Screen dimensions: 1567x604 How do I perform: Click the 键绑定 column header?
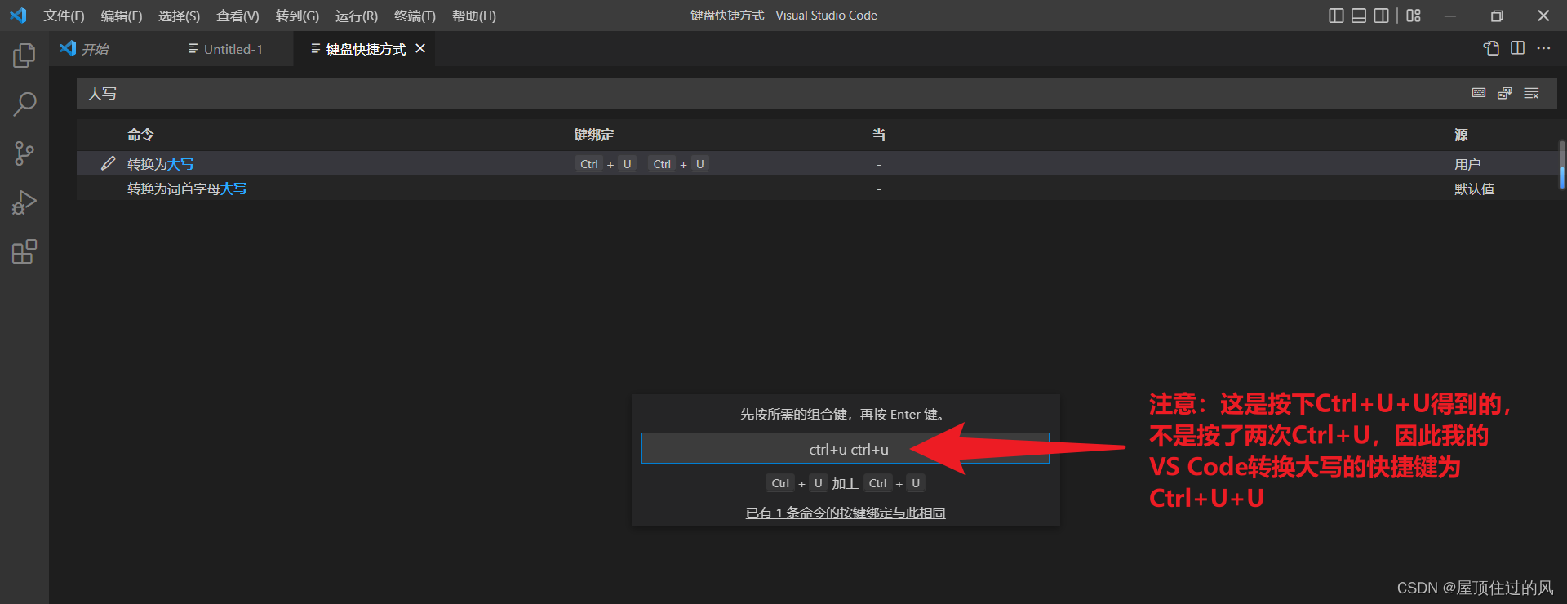594,135
